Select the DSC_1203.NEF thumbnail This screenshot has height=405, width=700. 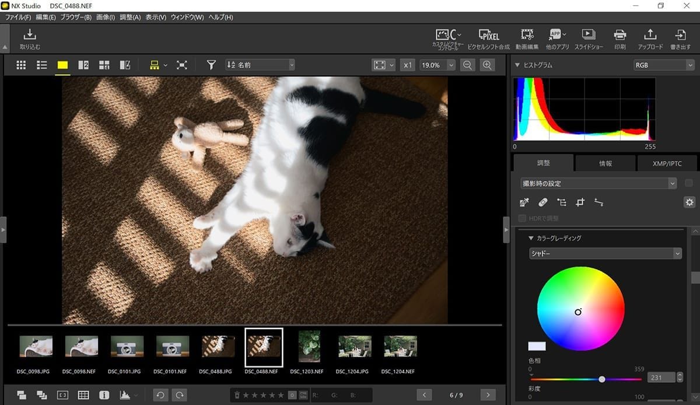tap(309, 346)
